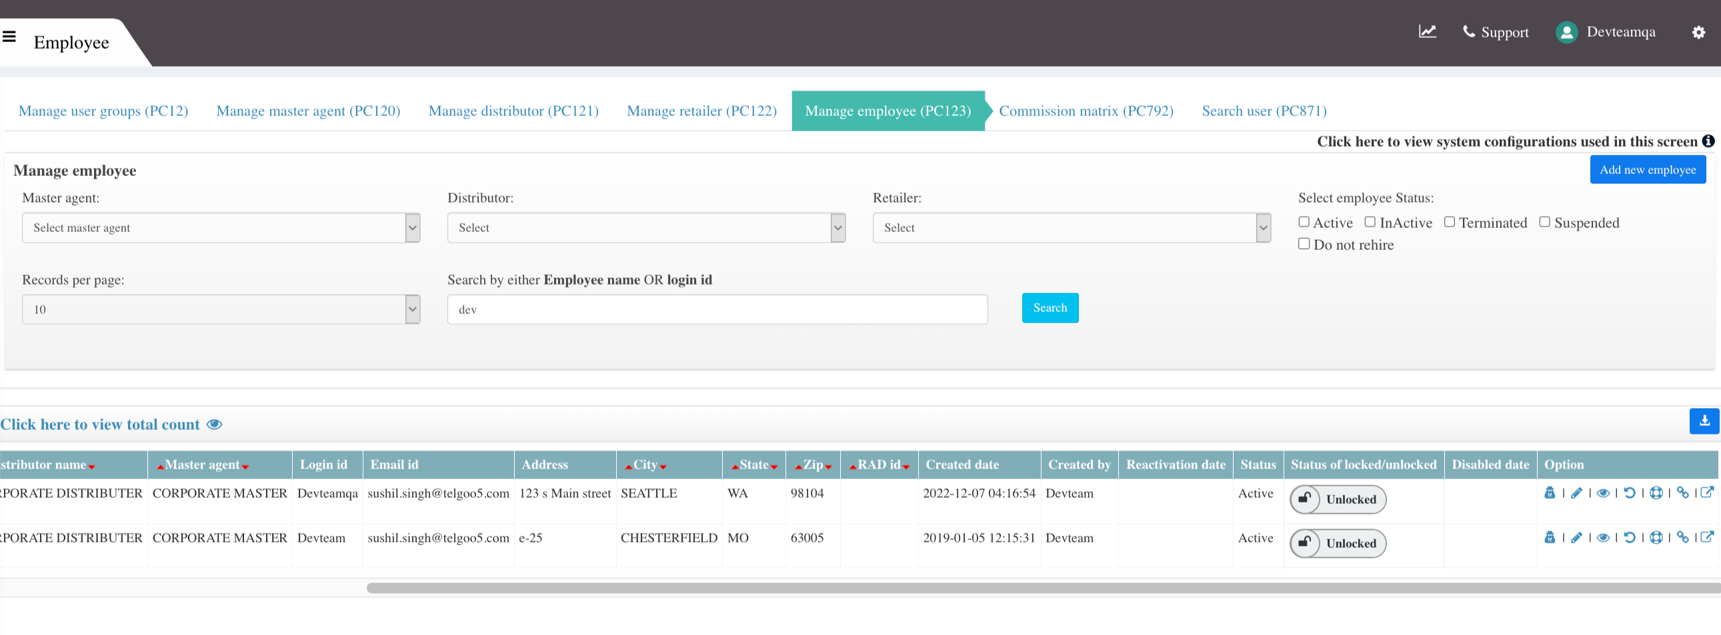The width and height of the screenshot is (1721, 635).
Task: Sort table by State column
Action: pos(754,464)
